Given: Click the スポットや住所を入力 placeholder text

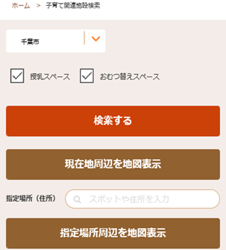Looking at the screenshot, I should (x=129, y=200).
